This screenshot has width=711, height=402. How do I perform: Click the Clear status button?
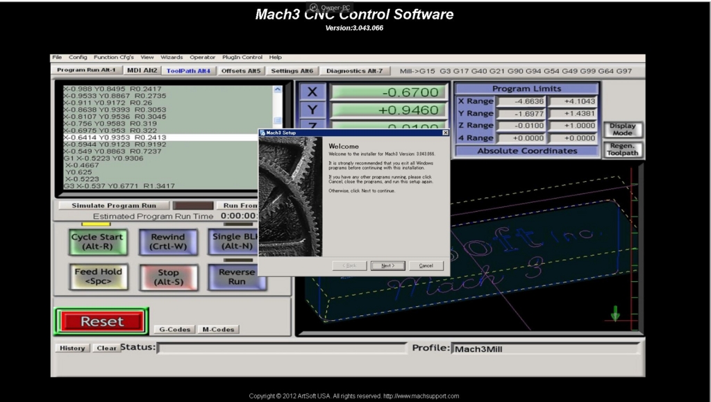click(106, 348)
